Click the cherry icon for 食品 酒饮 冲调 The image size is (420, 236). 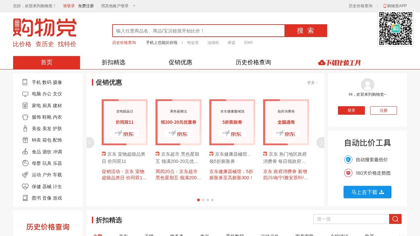(25, 152)
